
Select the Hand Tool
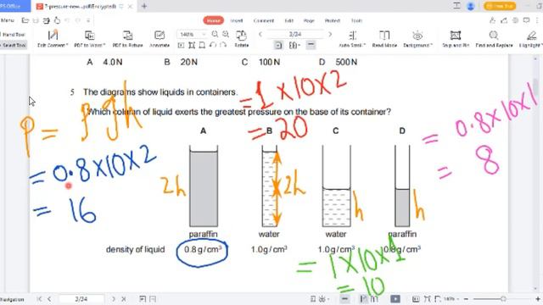click(14, 35)
